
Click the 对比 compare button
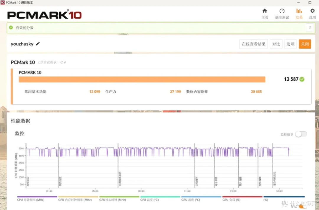click(x=276, y=44)
